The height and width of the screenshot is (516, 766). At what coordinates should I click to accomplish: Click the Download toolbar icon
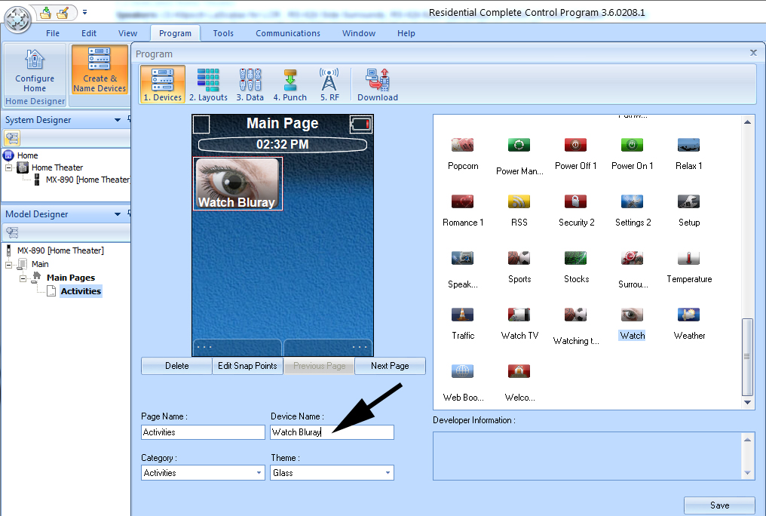coord(377,84)
